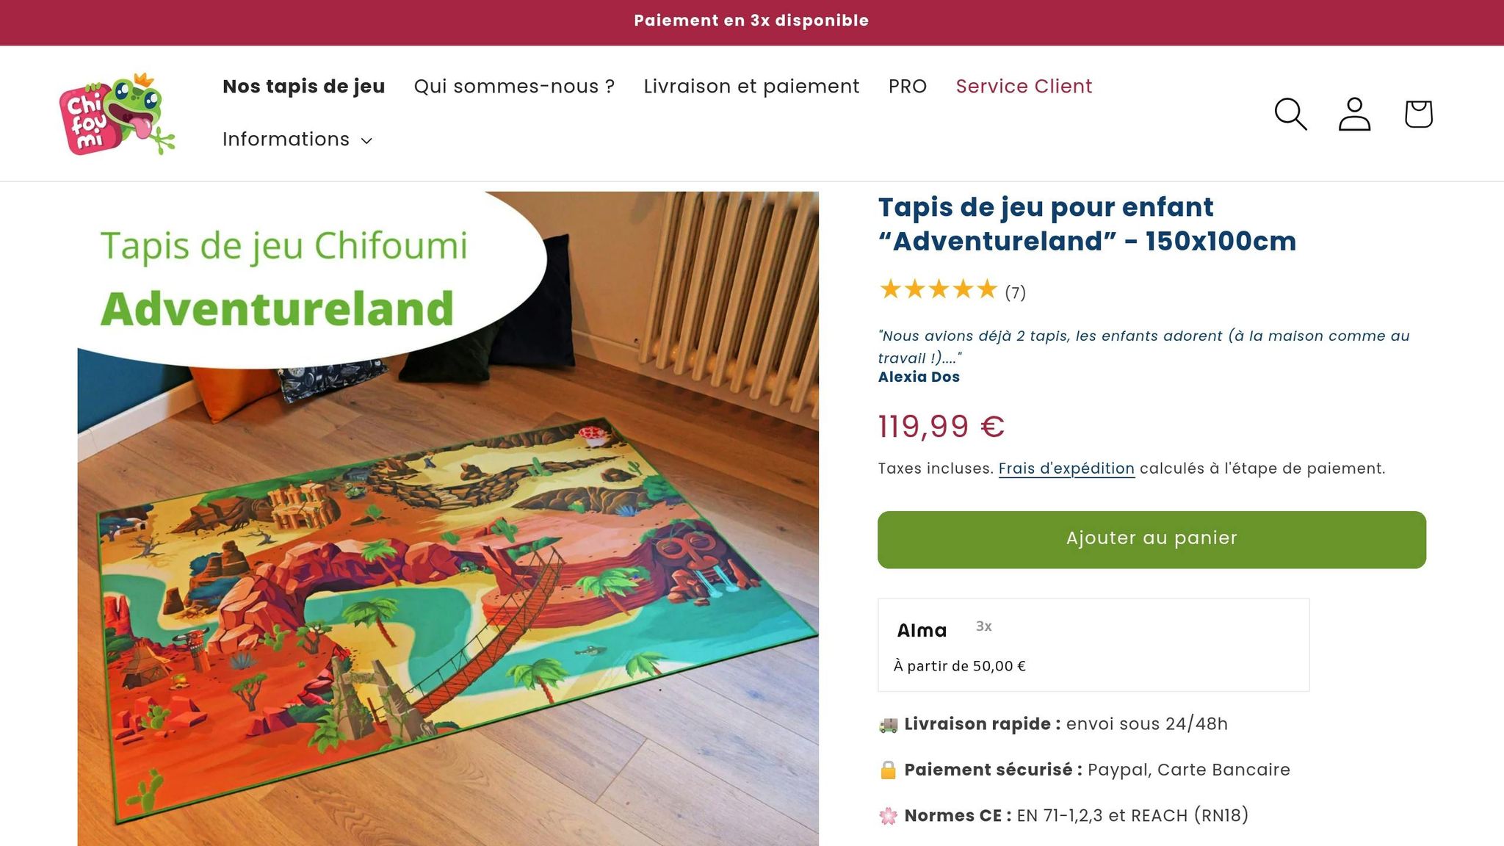Open Nos tapis de jeu menu
The width and height of the screenshot is (1504, 846).
point(303,87)
